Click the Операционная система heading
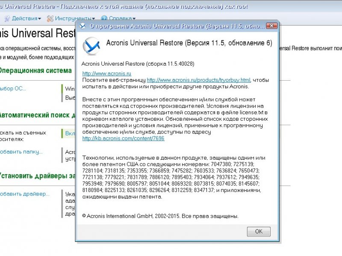This screenshot has height=256, width=342. tap(35, 70)
